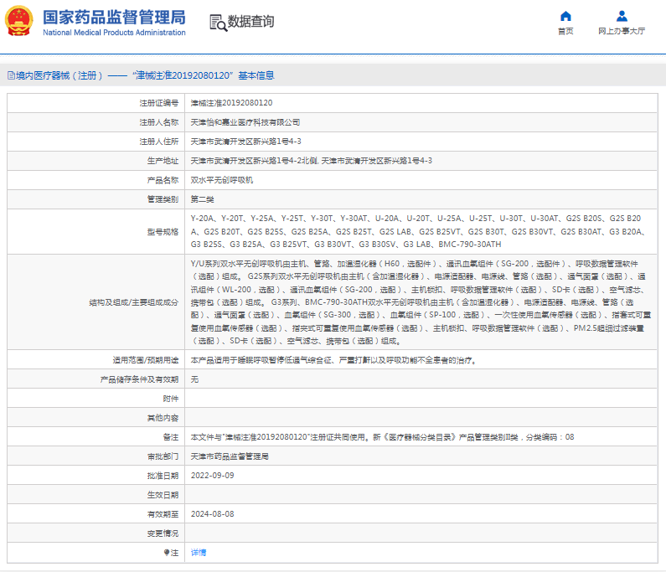This screenshot has height=572, width=666.
Task: Click the 型号规格 row label
Action: click(x=162, y=232)
